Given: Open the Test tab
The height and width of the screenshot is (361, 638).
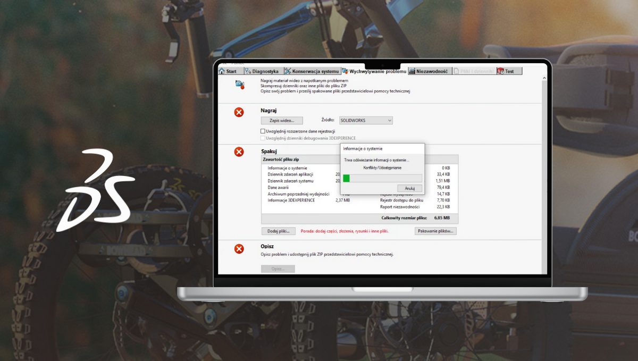Looking at the screenshot, I should pos(509,71).
